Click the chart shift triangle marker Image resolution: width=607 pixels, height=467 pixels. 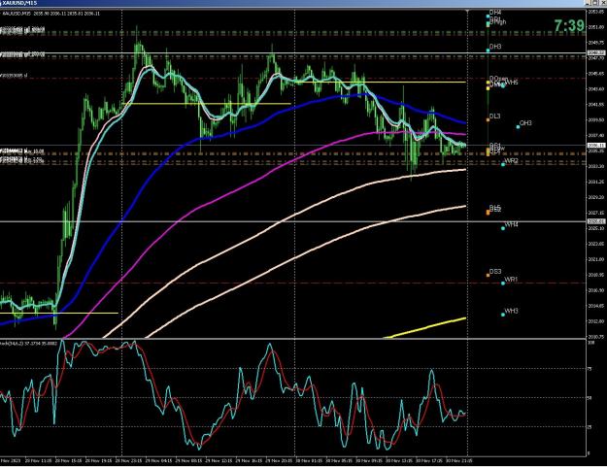click(468, 12)
